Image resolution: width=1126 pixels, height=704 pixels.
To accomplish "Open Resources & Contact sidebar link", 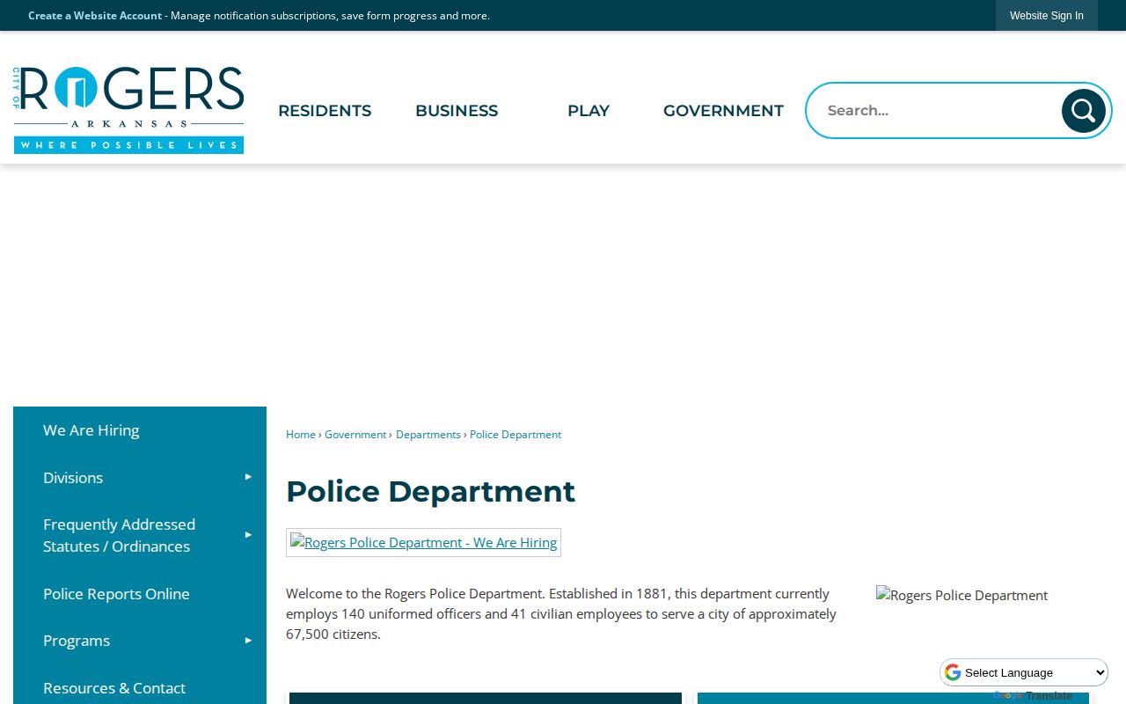I will tap(140, 687).
